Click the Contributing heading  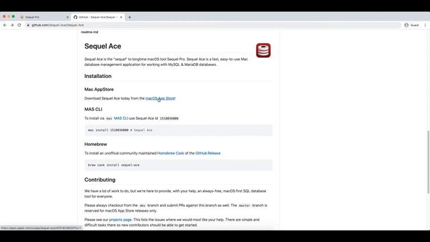[x=100, y=179]
